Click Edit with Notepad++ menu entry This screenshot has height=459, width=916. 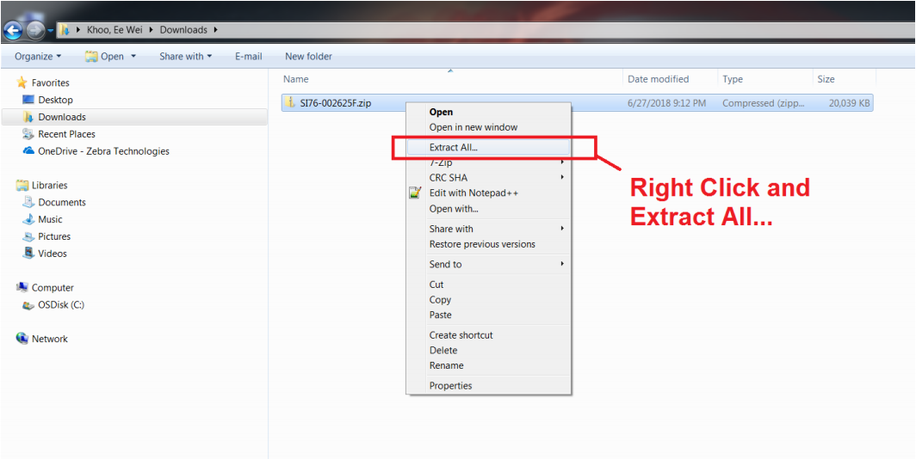click(x=473, y=193)
